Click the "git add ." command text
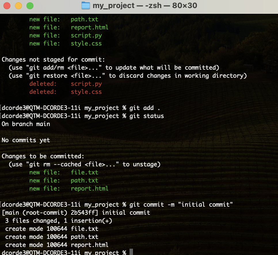This screenshot has height=255, width=278. pos(145,108)
